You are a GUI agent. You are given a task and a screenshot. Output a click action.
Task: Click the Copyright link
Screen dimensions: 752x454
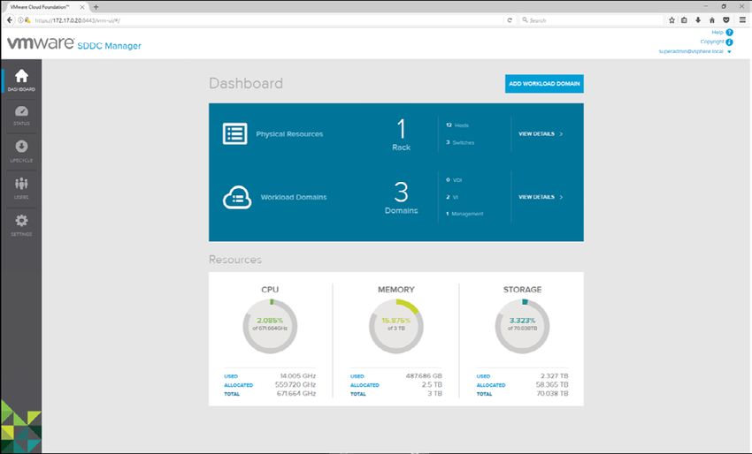coord(711,42)
